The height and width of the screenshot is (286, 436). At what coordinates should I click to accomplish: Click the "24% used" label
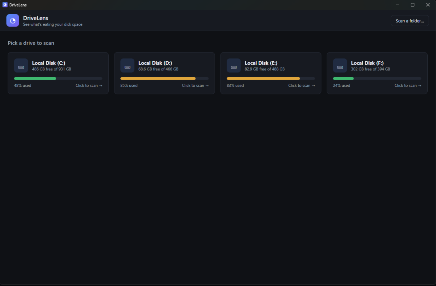click(342, 86)
